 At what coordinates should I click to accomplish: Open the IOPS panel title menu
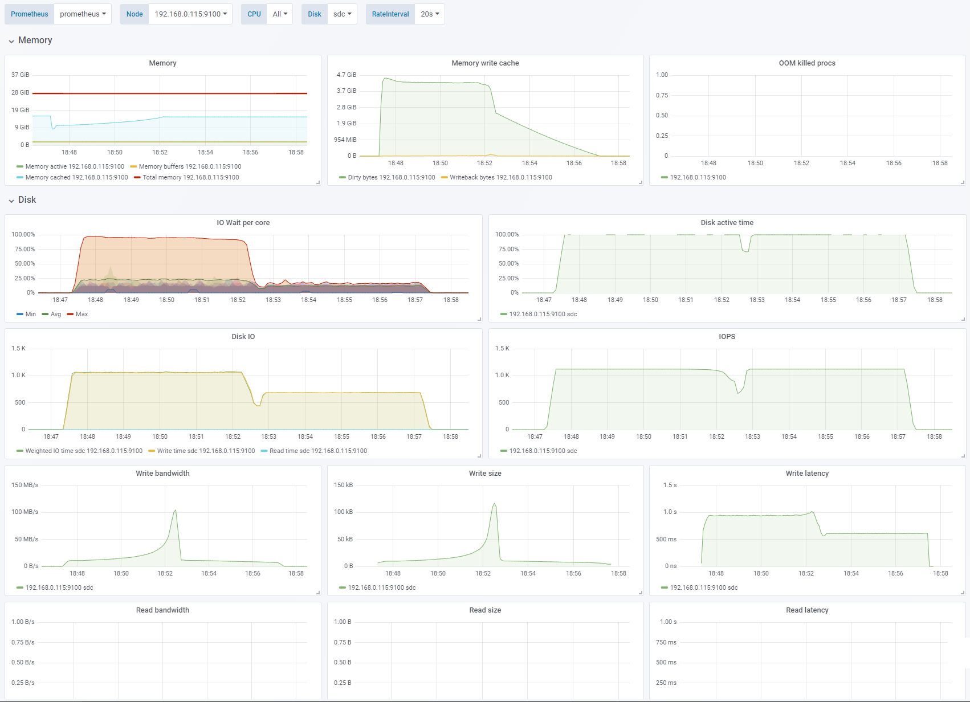pos(727,337)
